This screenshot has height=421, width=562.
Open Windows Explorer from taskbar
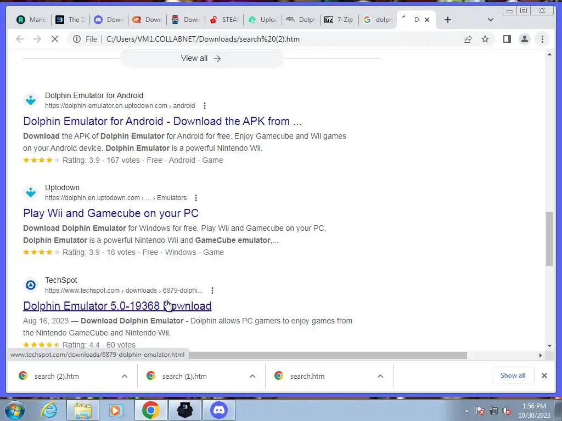pyautogui.click(x=82, y=410)
